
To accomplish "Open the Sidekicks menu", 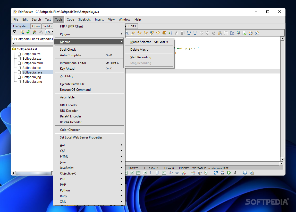I will (84, 20).
